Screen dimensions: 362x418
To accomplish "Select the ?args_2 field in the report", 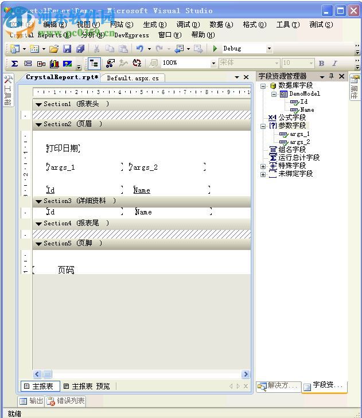I will coord(168,167).
